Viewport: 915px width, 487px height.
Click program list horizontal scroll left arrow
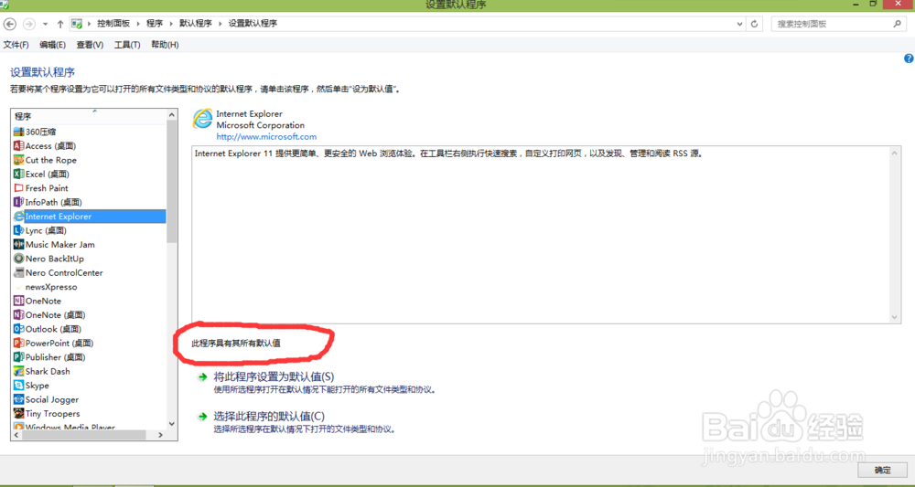[x=16, y=435]
